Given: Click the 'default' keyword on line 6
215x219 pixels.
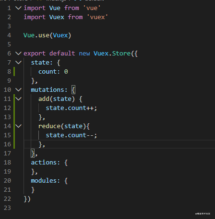Looking at the screenshot, I should click(62, 54).
